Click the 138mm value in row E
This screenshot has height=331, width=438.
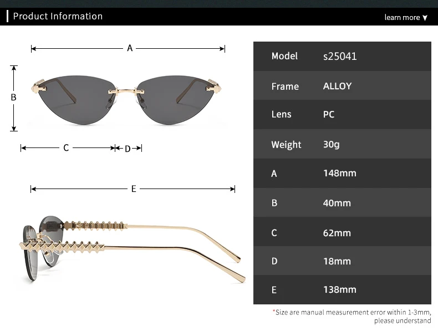pyautogui.click(x=340, y=289)
